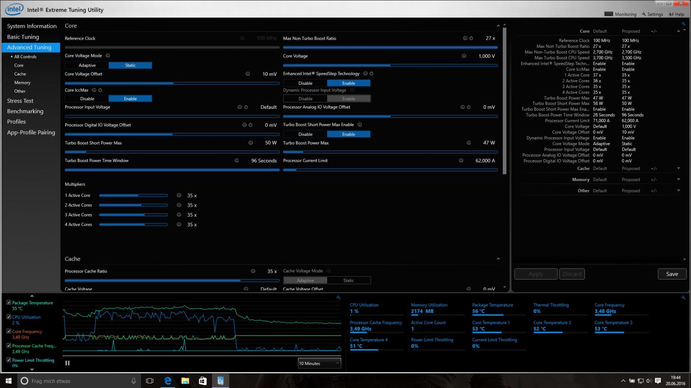Screen dimensions: 691x388
Task: Click the Save button
Action: point(672,274)
